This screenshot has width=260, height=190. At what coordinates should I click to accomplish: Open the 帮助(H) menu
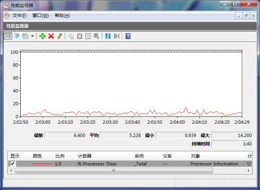click(62, 16)
